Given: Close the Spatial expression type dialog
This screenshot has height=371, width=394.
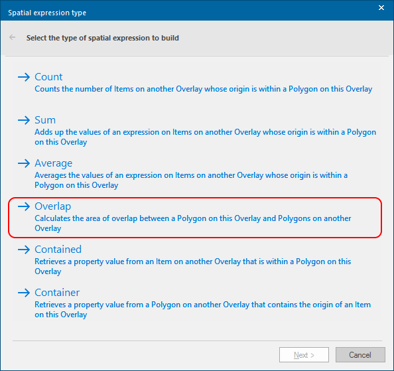Looking at the screenshot, I should (x=381, y=8).
